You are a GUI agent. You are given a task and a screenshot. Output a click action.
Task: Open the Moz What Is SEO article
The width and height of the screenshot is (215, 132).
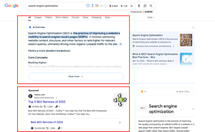coord(155,56)
